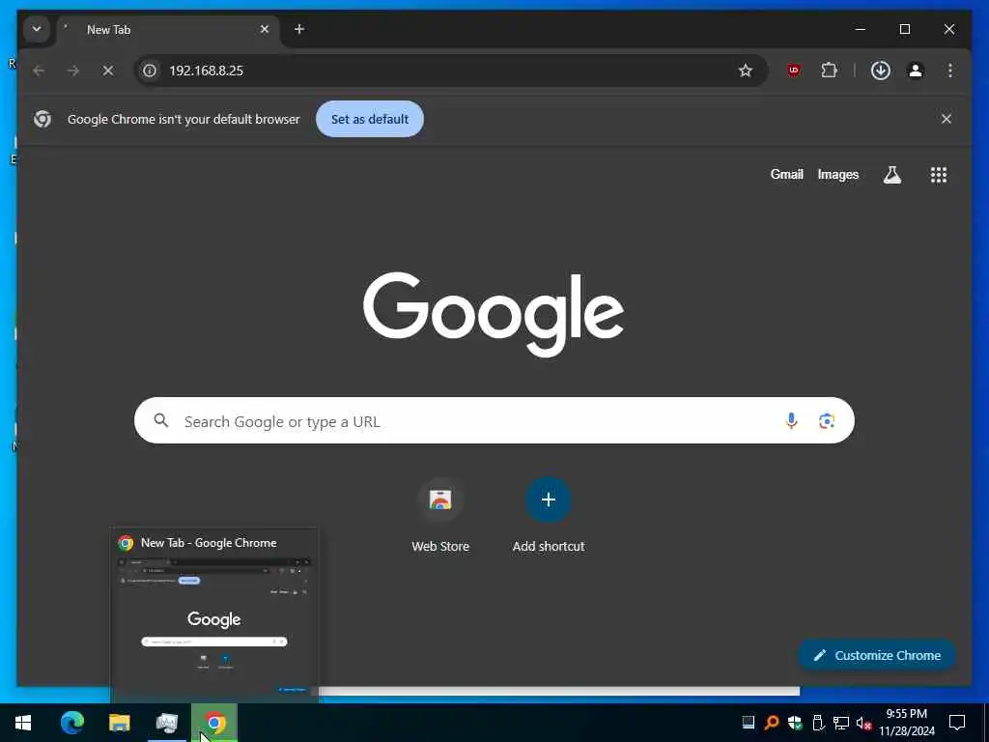The height and width of the screenshot is (742, 989).
Task: Select the New Tab browser tab
Action: (168, 30)
